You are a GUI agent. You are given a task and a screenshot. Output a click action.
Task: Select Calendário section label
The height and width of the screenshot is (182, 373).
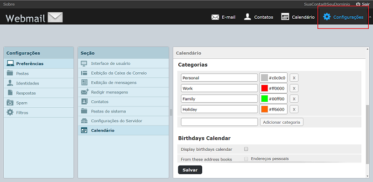pos(103,130)
